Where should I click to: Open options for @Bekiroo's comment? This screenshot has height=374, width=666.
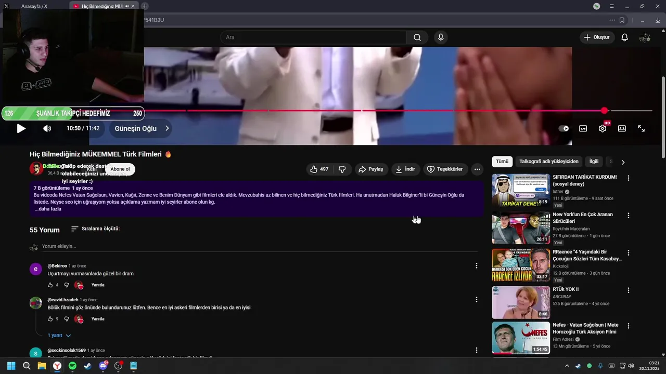coord(476,266)
